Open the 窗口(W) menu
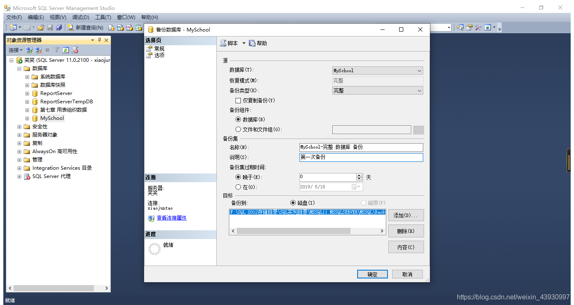This screenshot has height=305, width=574. pyautogui.click(x=126, y=17)
